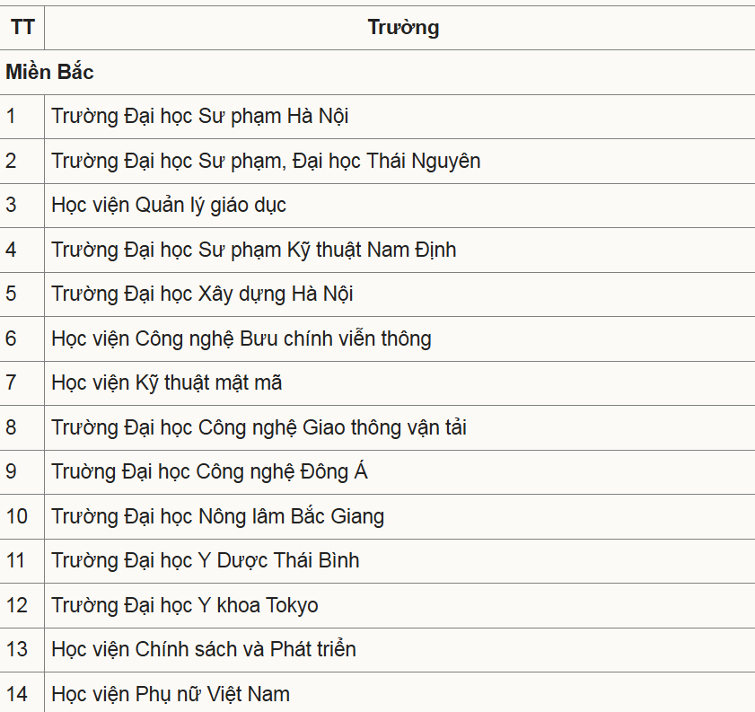Click "Trường Đại học Sư phạm Hà Nội"
755x712 pixels.
200,116
